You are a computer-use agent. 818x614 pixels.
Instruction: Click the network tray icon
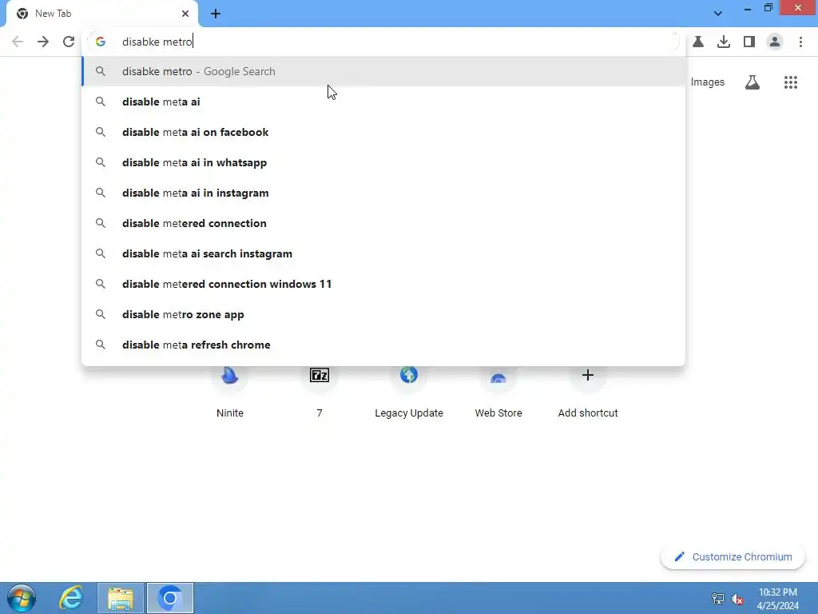click(718, 598)
